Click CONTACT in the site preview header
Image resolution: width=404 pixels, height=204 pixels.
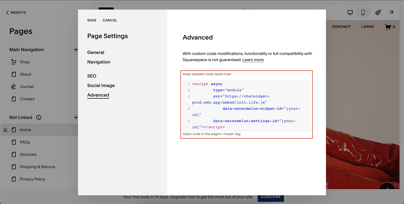[341, 27]
